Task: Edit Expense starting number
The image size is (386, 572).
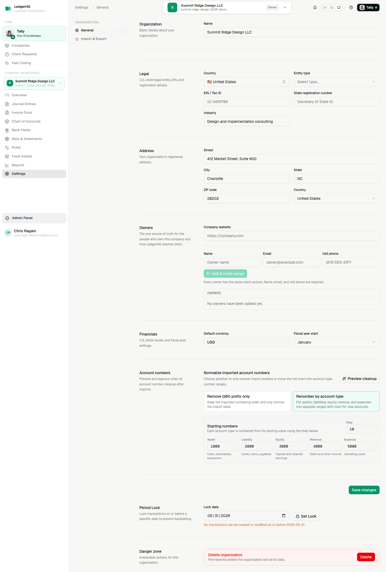Action: pos(360,446)
